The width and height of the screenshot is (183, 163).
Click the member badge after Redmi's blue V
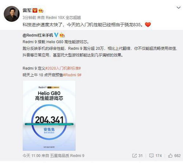(62, 35)
